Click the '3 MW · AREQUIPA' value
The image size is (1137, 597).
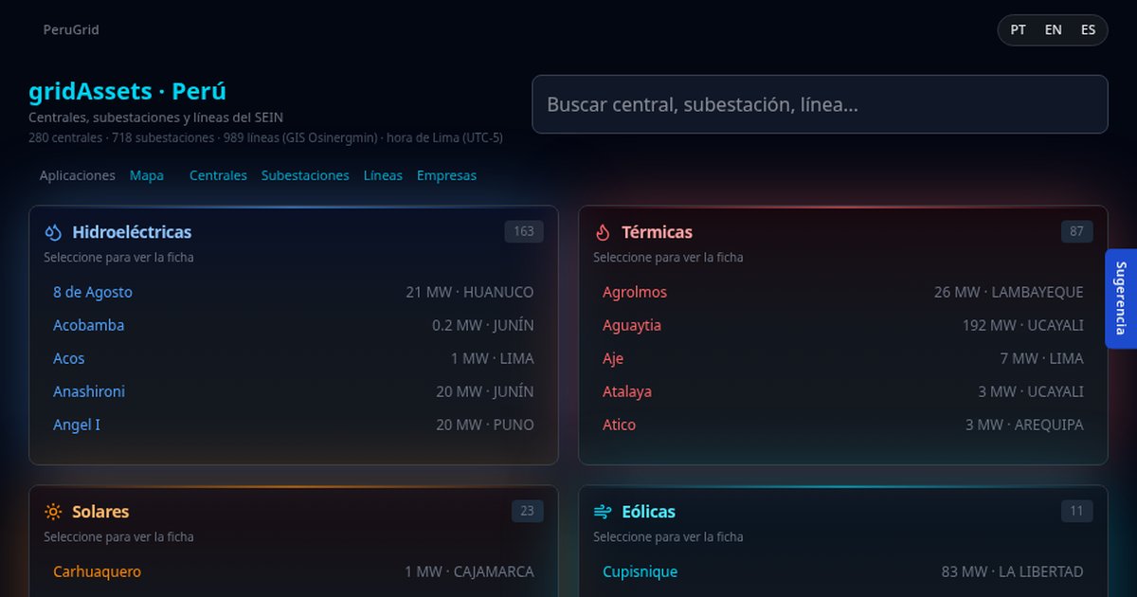(x=1024, y=425)
